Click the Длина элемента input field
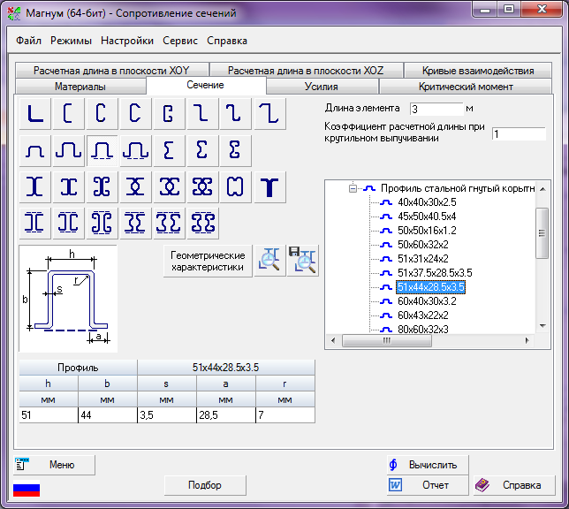Viewport: 569px width, 509px height. 436,109
